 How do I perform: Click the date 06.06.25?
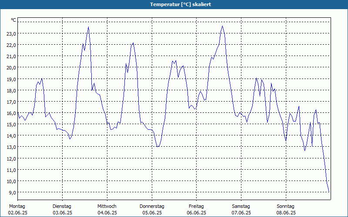197,213
